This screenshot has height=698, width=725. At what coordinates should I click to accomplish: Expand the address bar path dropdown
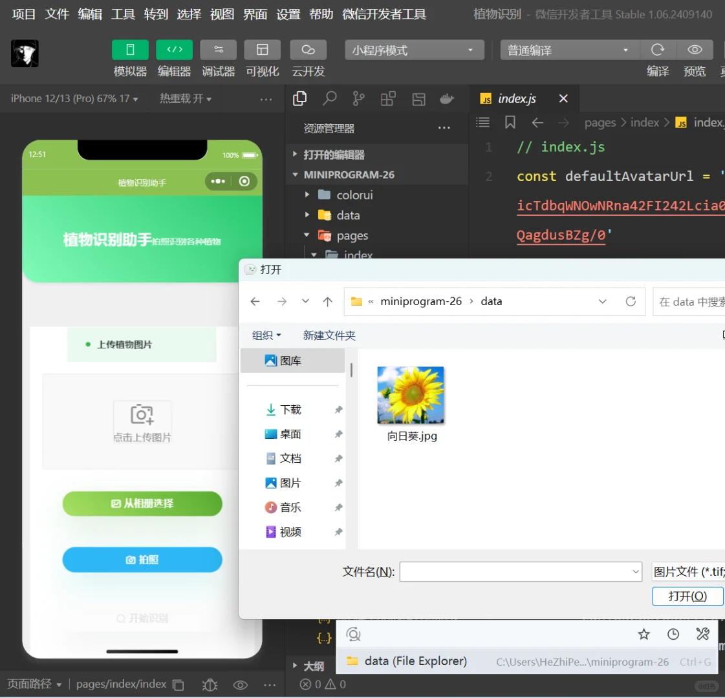point(602,302)
